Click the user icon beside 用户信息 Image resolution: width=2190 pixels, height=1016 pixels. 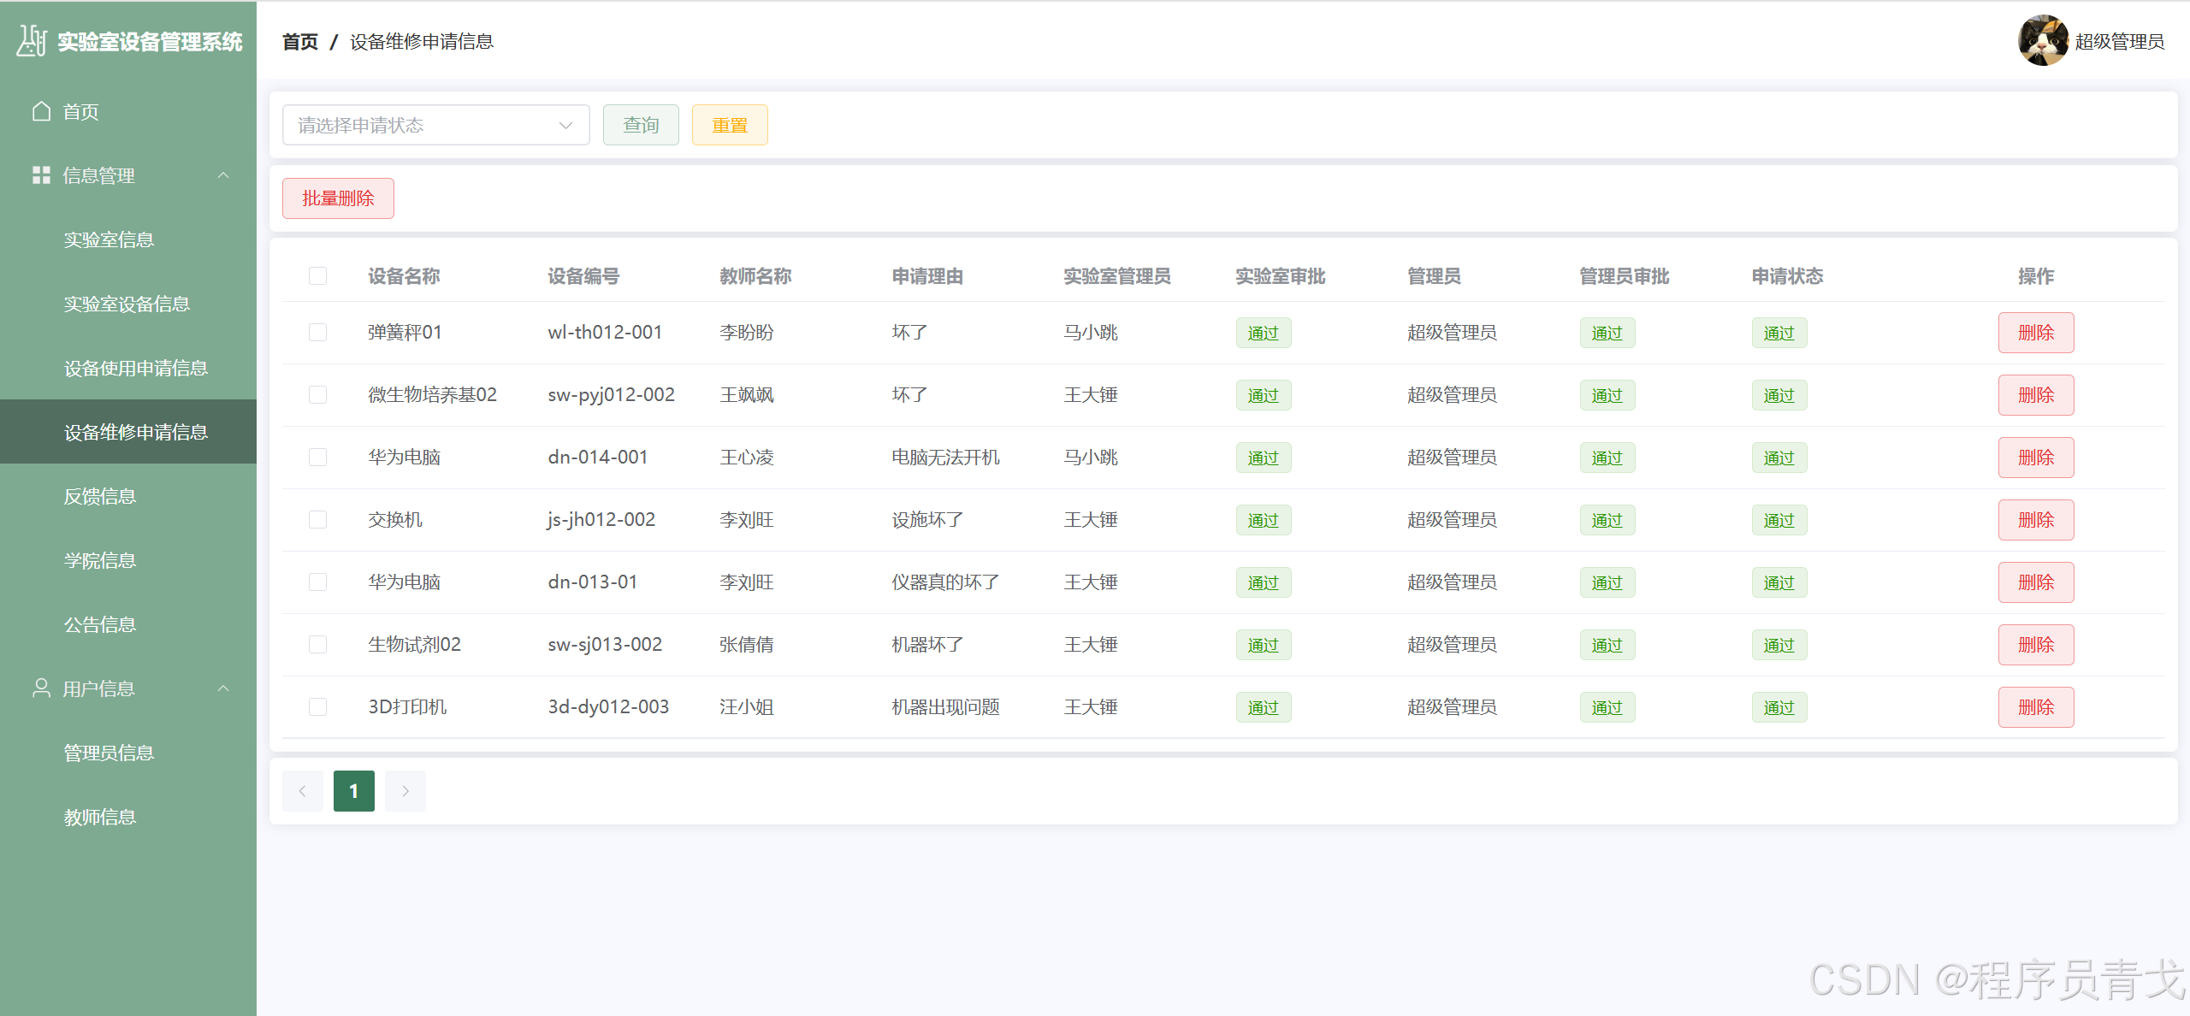pyautogui.click(x=41, y=688)
